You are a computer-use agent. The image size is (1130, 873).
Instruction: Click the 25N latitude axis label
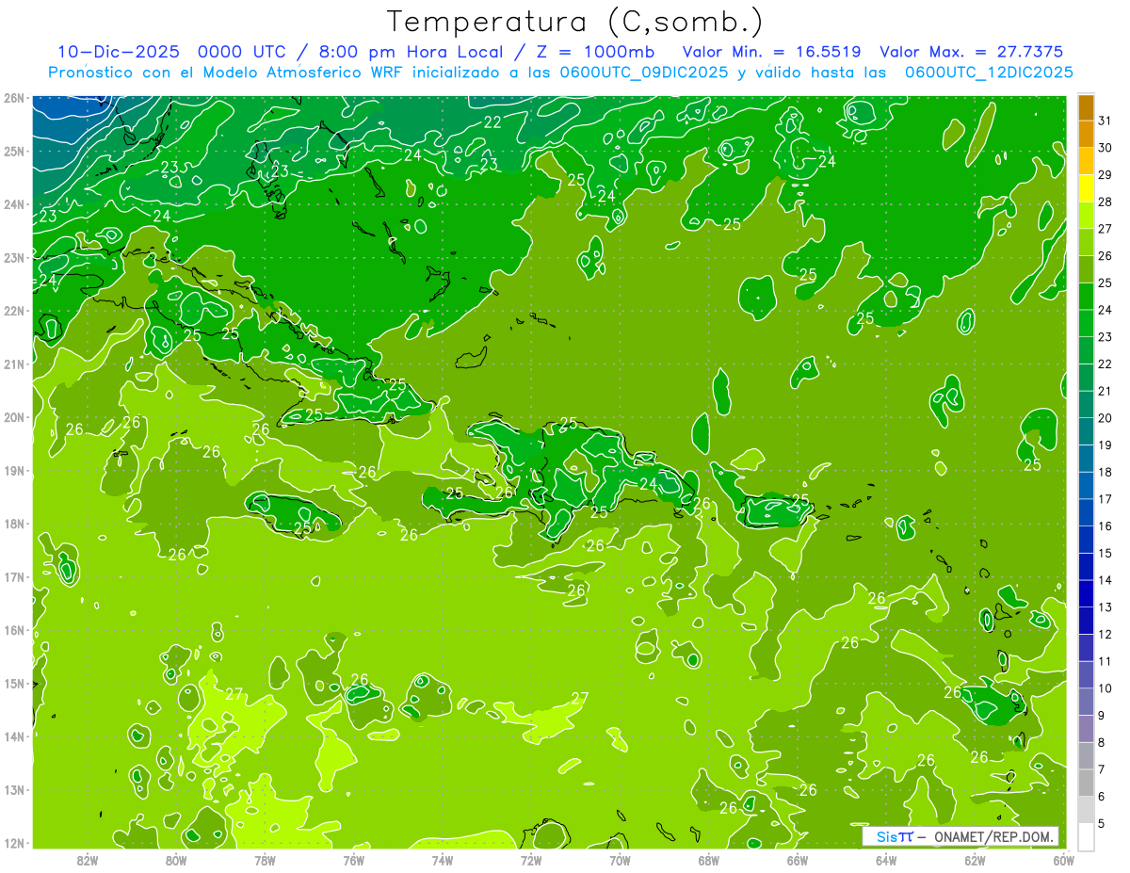click(x=13, y=151)
